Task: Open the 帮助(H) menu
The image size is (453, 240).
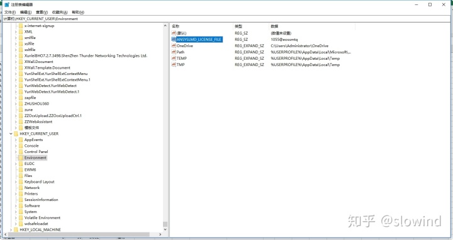Action: 78,12
